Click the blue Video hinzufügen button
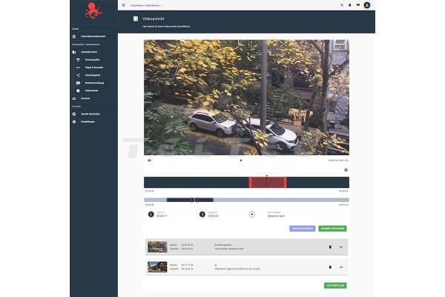 pyautogui.click(x=303, y=229)
